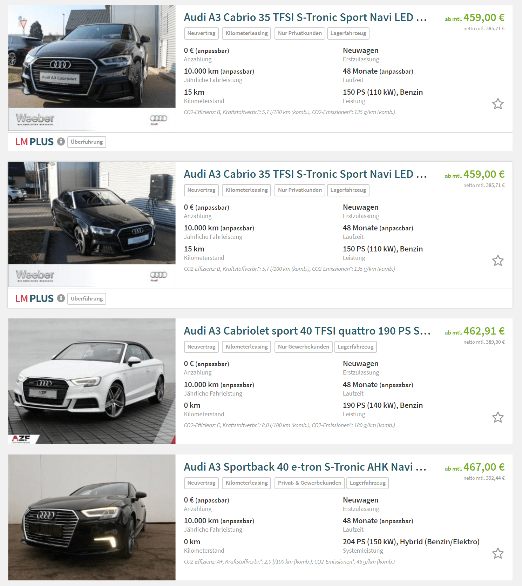The width and height of the screenshot is (522, 586).
Task: Open LM PLUS info icon in first listing
Action: tap(61, 141)
